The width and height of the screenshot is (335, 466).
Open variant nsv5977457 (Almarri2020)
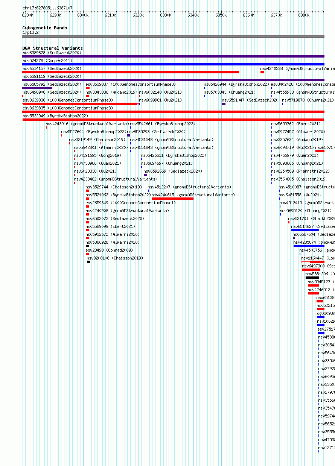tap(298, 132)
